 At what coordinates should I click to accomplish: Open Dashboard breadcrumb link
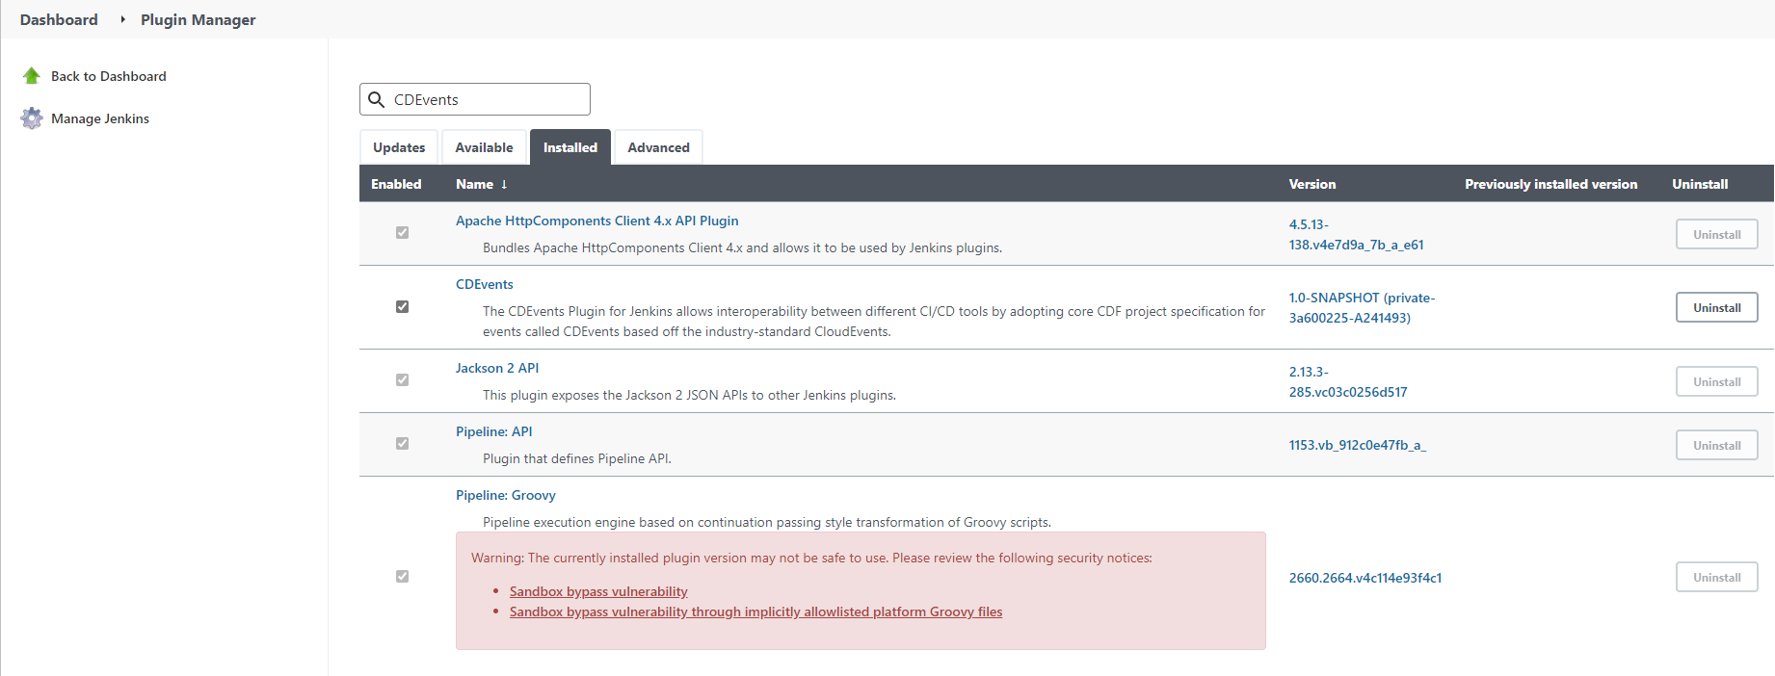(x=59, y=19)
